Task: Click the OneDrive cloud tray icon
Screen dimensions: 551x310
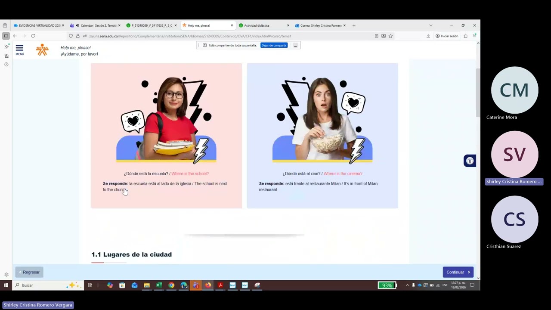Action: (x=419, y=285)
